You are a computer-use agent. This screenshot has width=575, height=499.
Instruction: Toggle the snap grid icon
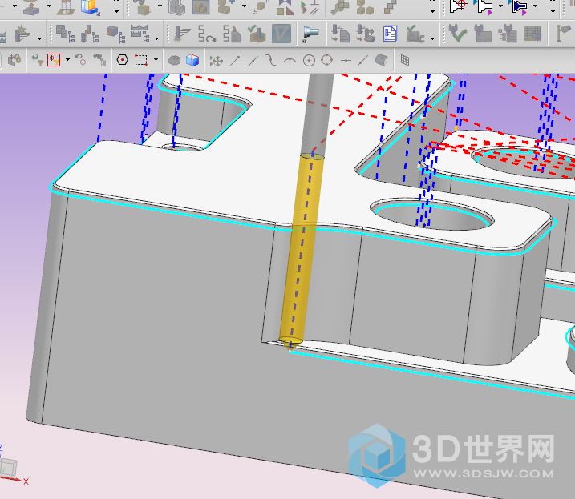click(405, 60)
